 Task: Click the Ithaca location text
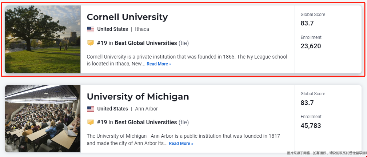(x=142, y=29)
